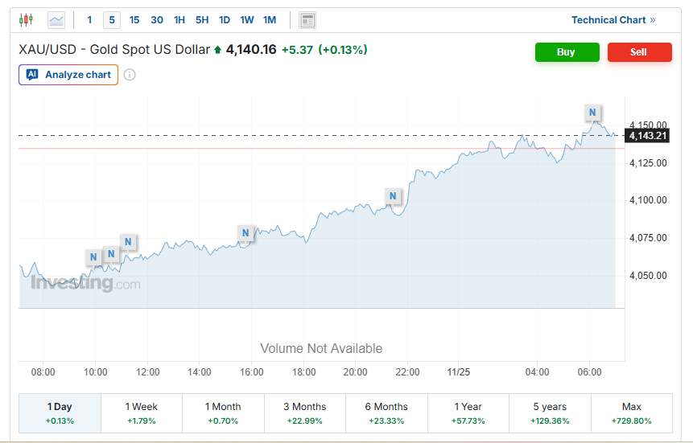Click the news marker at the chart peak
The width and height of the screenshot is (693, 443).
pyautogui.click(x=592, y=113)
